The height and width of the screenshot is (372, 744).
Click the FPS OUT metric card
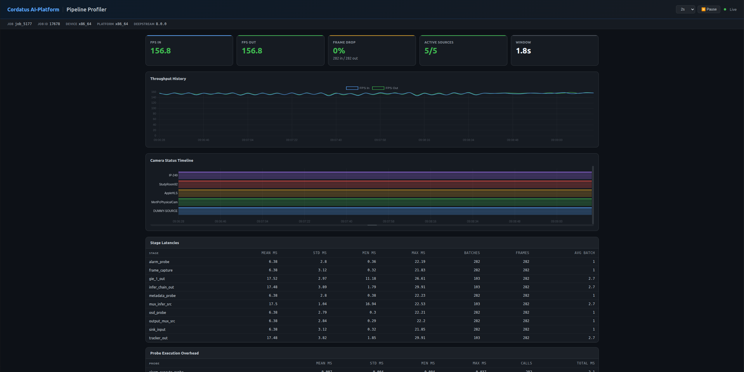point(280,50)
